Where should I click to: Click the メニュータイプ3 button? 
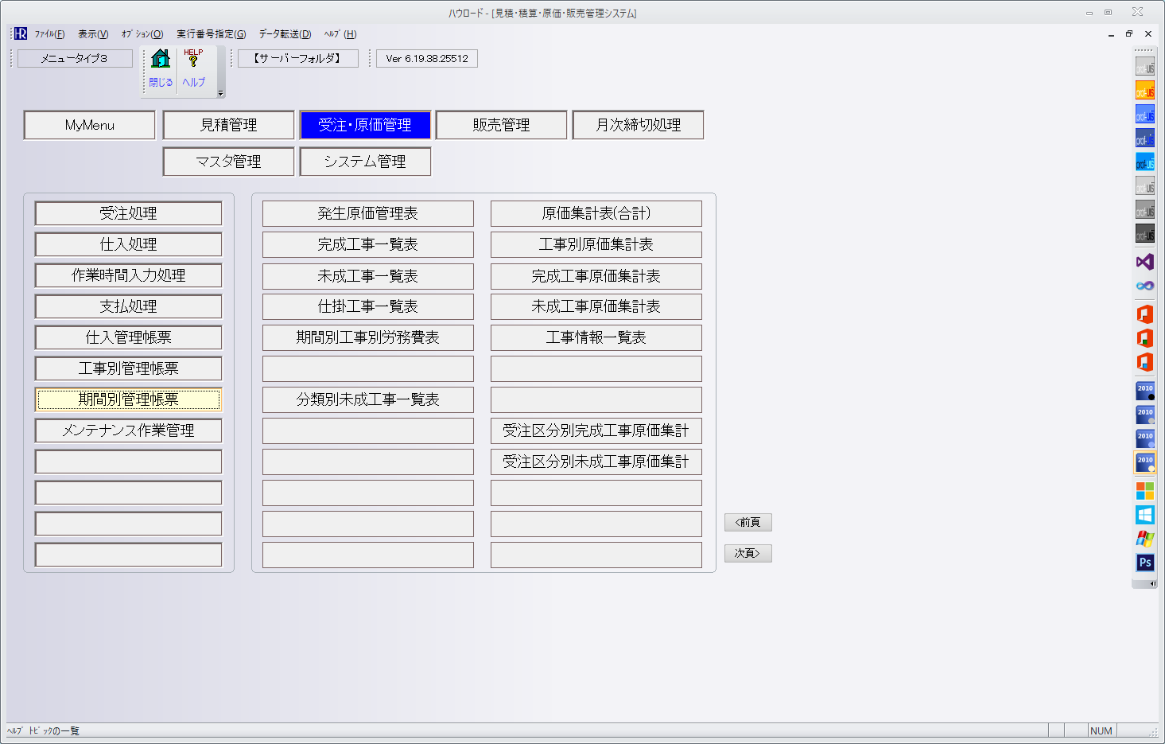75,58
